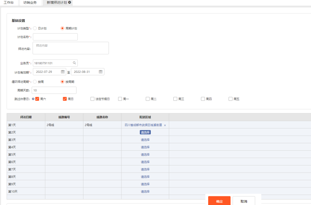This screenshot has width=311, height=205.
Task: Remove 四川省成都市武侯区桂溪街道 delivery area
Action: pyautogui.click(x=165, y=125)
